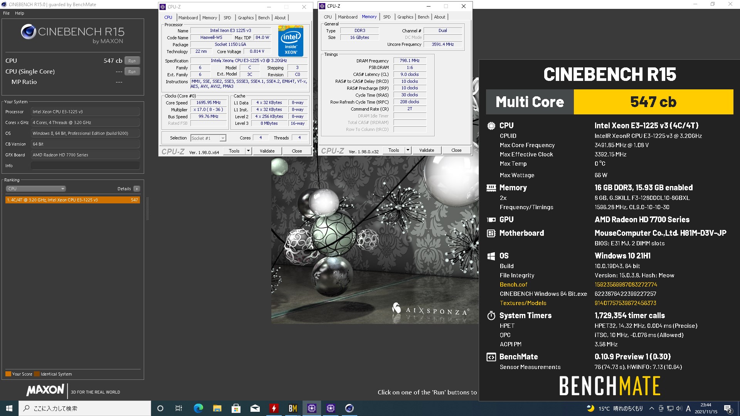Launch Microsoft Edge from taskbar
740x416 pixels.
[x=198, y=408]
